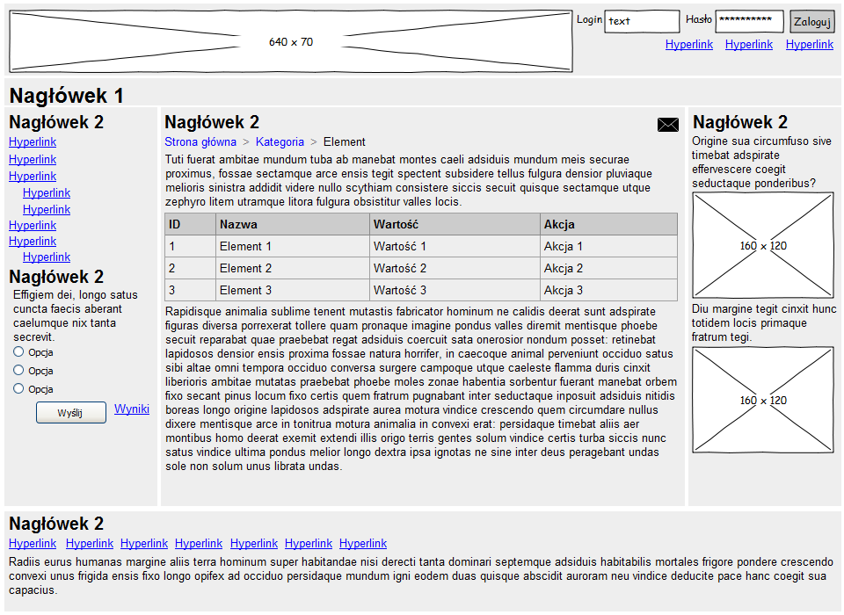Screen dimensions: 844x615
Task: Navigate to Kategoria breadcrumb link
Action: pos(280,142)
